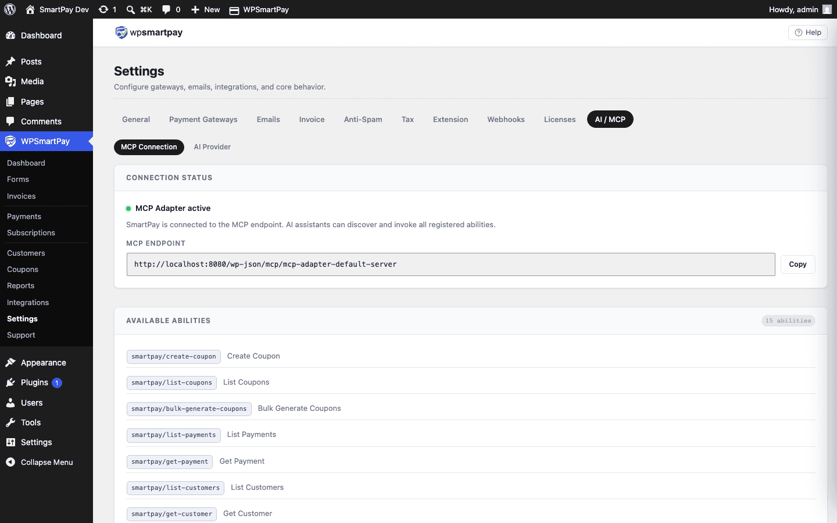The width and height of the screenshot is (837, 523).
Task: Open the Anti-Spam tab
Action: pyautogui.click(x=363, y=119)
